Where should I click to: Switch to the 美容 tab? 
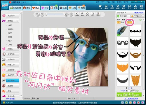tap(27, 8)
